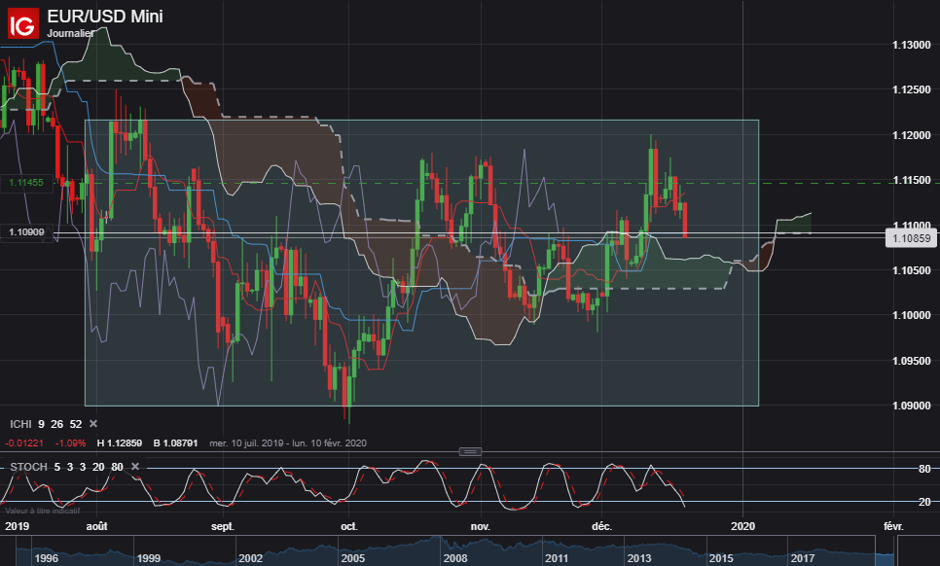This screenshot has width=940, height=566.
Task: Click 2008 in the history navigator strip
Action: tap(455, 558)
